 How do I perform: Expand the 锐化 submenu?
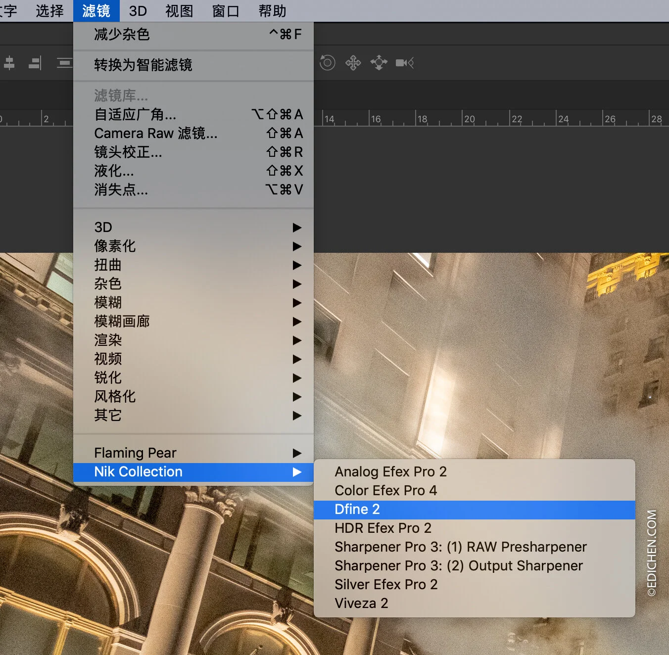click(x=193, y=377)
